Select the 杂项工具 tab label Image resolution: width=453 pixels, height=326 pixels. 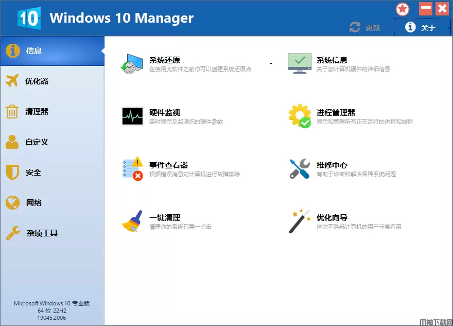pos(42,233)
